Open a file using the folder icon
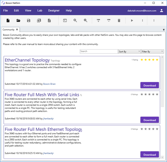The height and width of the screenshot is (162, 167). (x=18, y=21)
